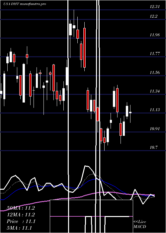This screenshot has height=233, width=166.
Task: Click the USA DHT munafasutra.pro title
Action: (x=25, y=4)
